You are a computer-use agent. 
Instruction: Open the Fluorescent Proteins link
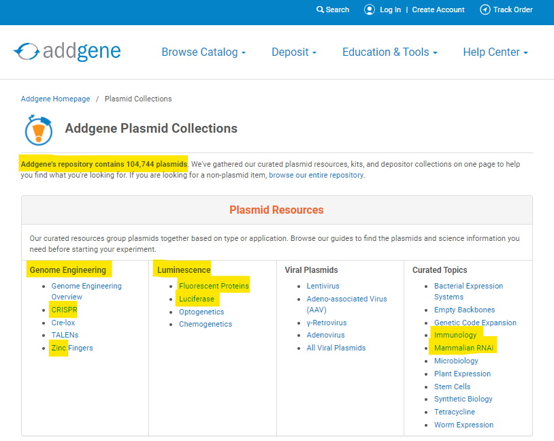[214, 286]
